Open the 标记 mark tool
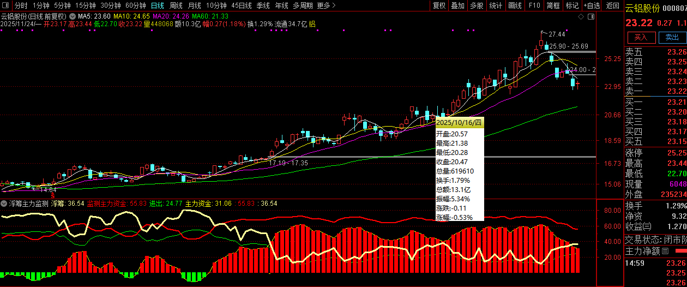 point(572,5)
